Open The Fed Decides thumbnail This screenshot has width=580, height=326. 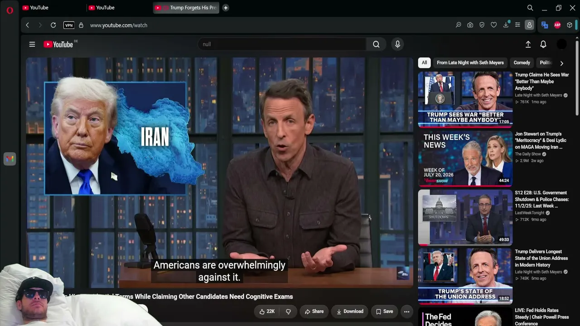(465, 316)
